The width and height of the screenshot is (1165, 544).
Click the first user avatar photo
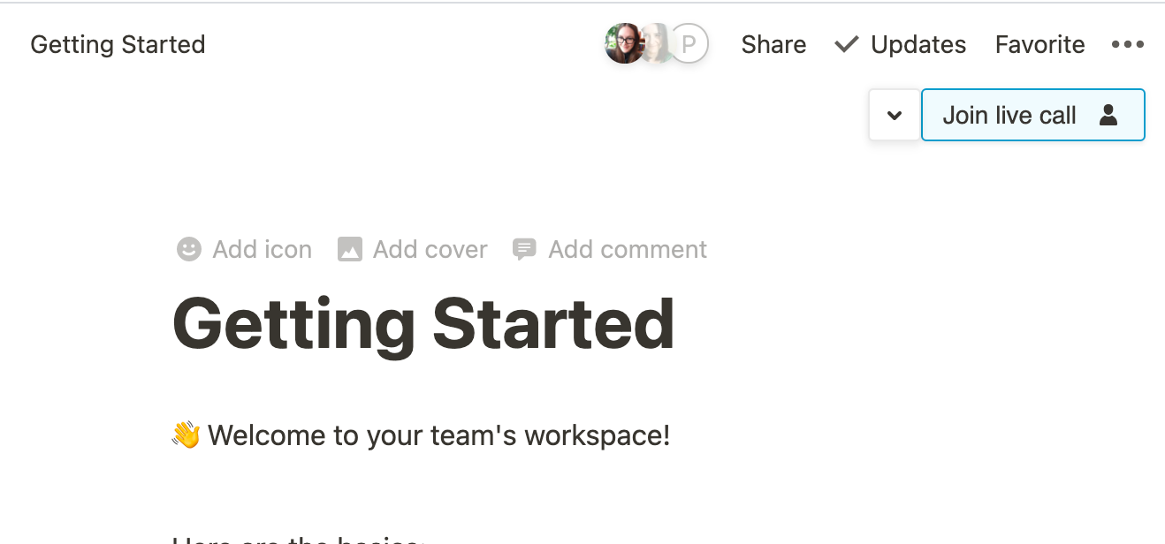(x=625, y=43)
